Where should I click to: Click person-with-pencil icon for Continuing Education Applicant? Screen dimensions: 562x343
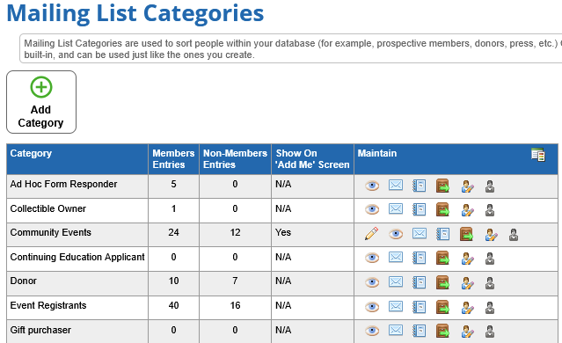(467, 259)
